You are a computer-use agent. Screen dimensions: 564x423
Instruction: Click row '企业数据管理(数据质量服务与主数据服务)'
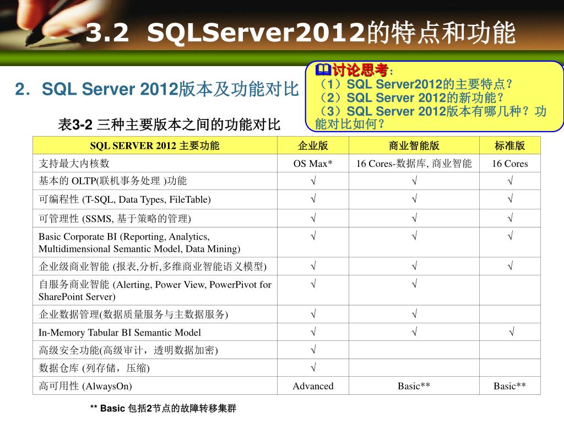tap(133, 314)
